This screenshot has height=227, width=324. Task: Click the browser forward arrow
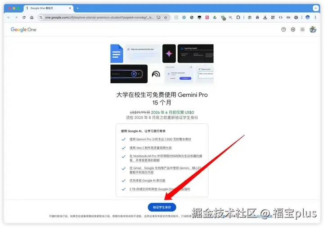tap(16, 18)
